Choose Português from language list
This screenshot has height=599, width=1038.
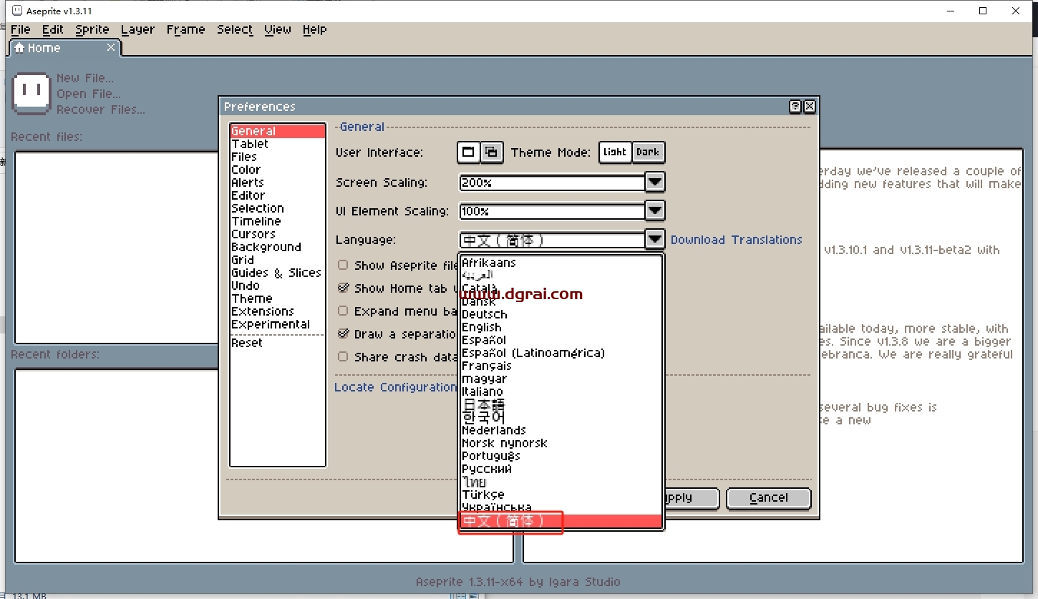coord(561,456)
